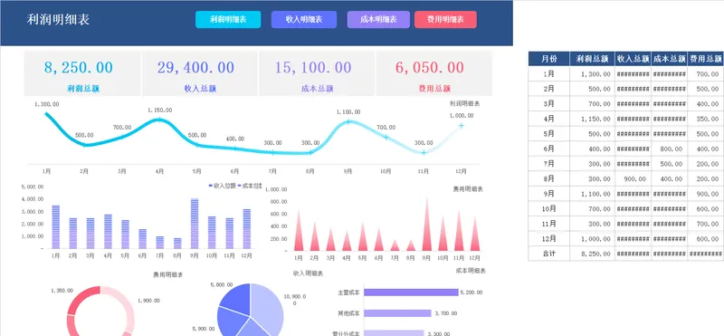Select the 9月 red spike in expense chart
Screen dimensions: 724x336
[426, 224]
